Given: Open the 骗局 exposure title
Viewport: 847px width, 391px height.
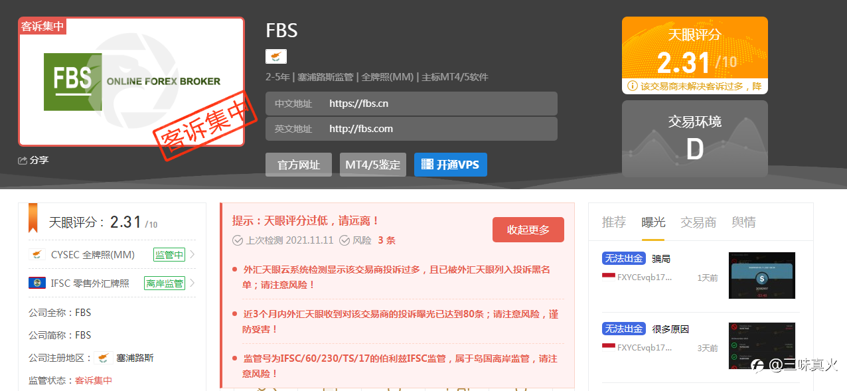Looking at the screenshot, I should click(661, 259).
